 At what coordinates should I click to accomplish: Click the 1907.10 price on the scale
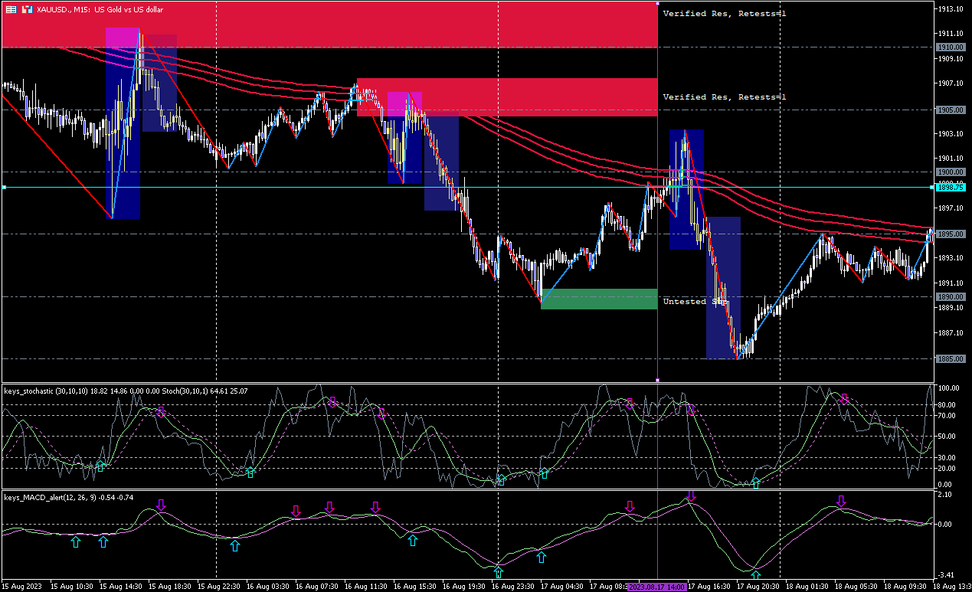pos(951,83)
